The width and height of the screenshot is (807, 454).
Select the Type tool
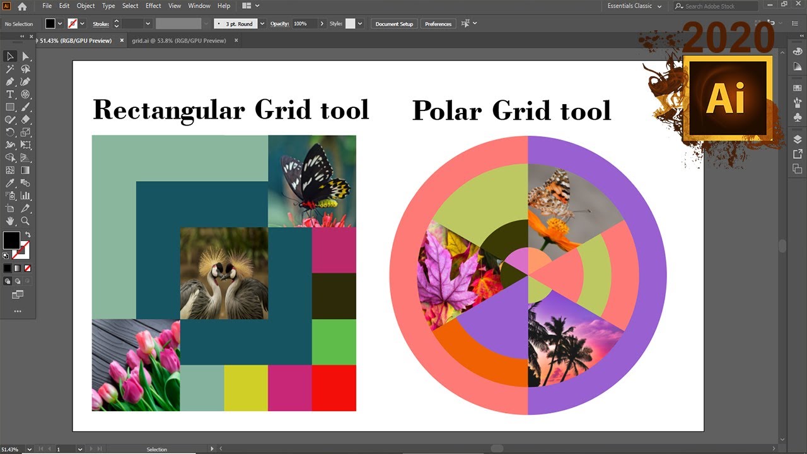tap(10, 95)
